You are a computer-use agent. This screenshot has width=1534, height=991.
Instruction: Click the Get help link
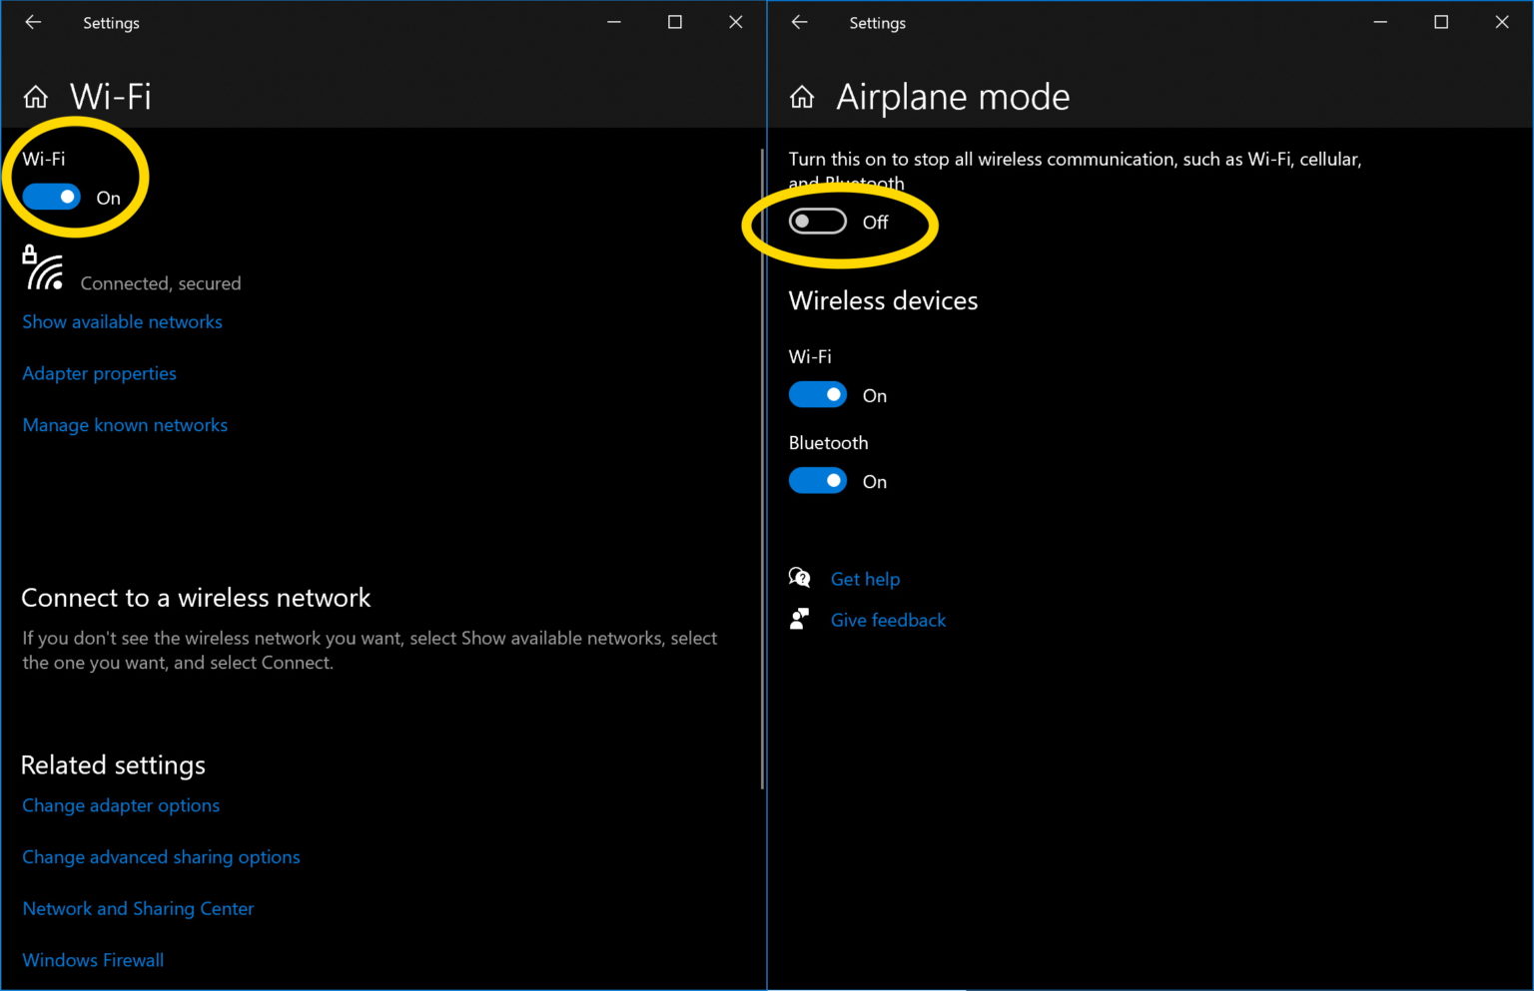(865, 579)
